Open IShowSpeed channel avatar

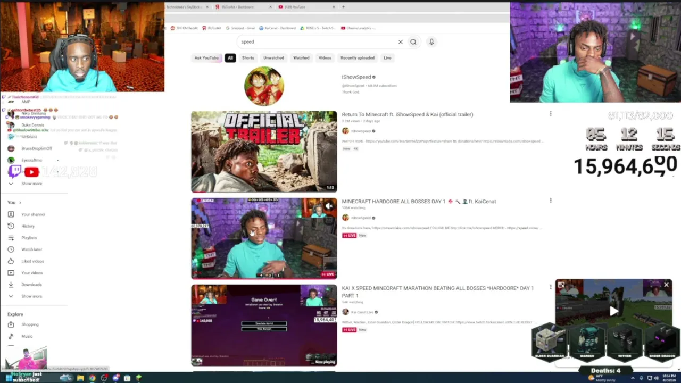point(264,86)
